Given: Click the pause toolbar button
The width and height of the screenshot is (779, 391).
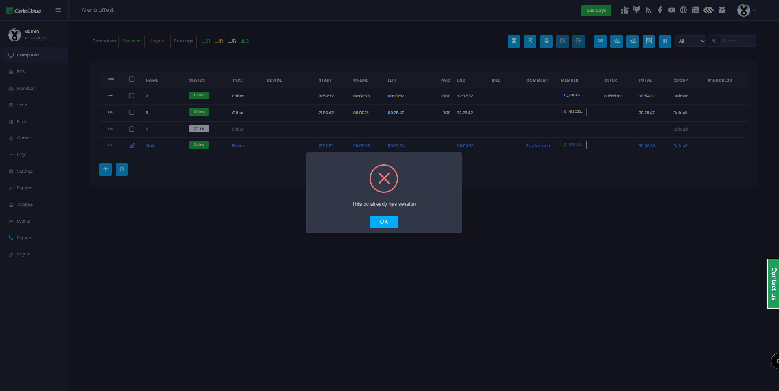Looking at the screenshot, I should (665, 41).
